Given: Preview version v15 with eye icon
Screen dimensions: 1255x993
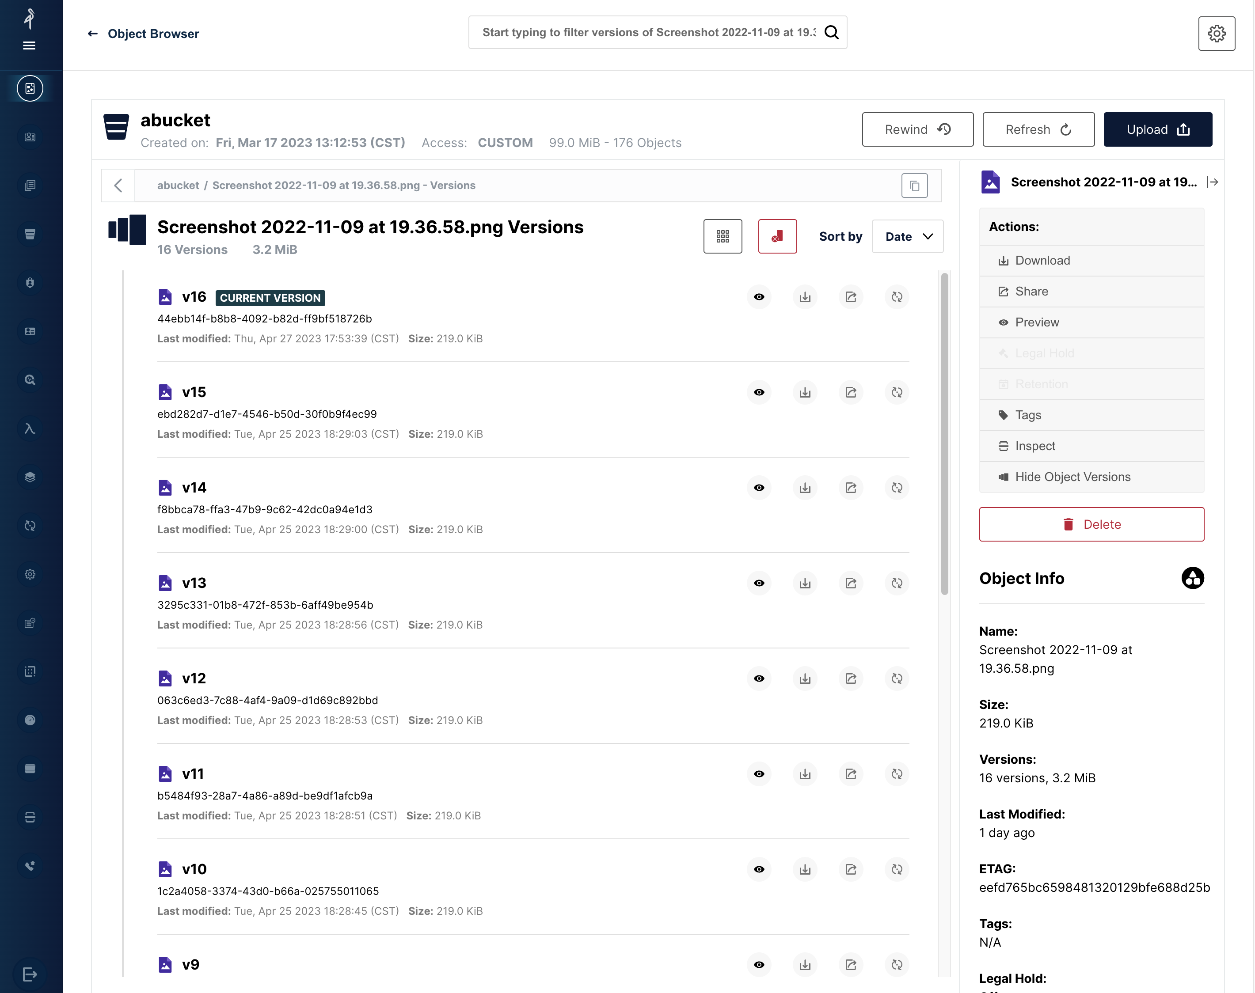Looking at the screenshot, I should [759, 392].
